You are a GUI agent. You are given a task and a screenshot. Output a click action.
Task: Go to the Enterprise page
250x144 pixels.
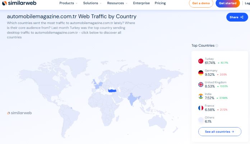[x=142, y=3]
